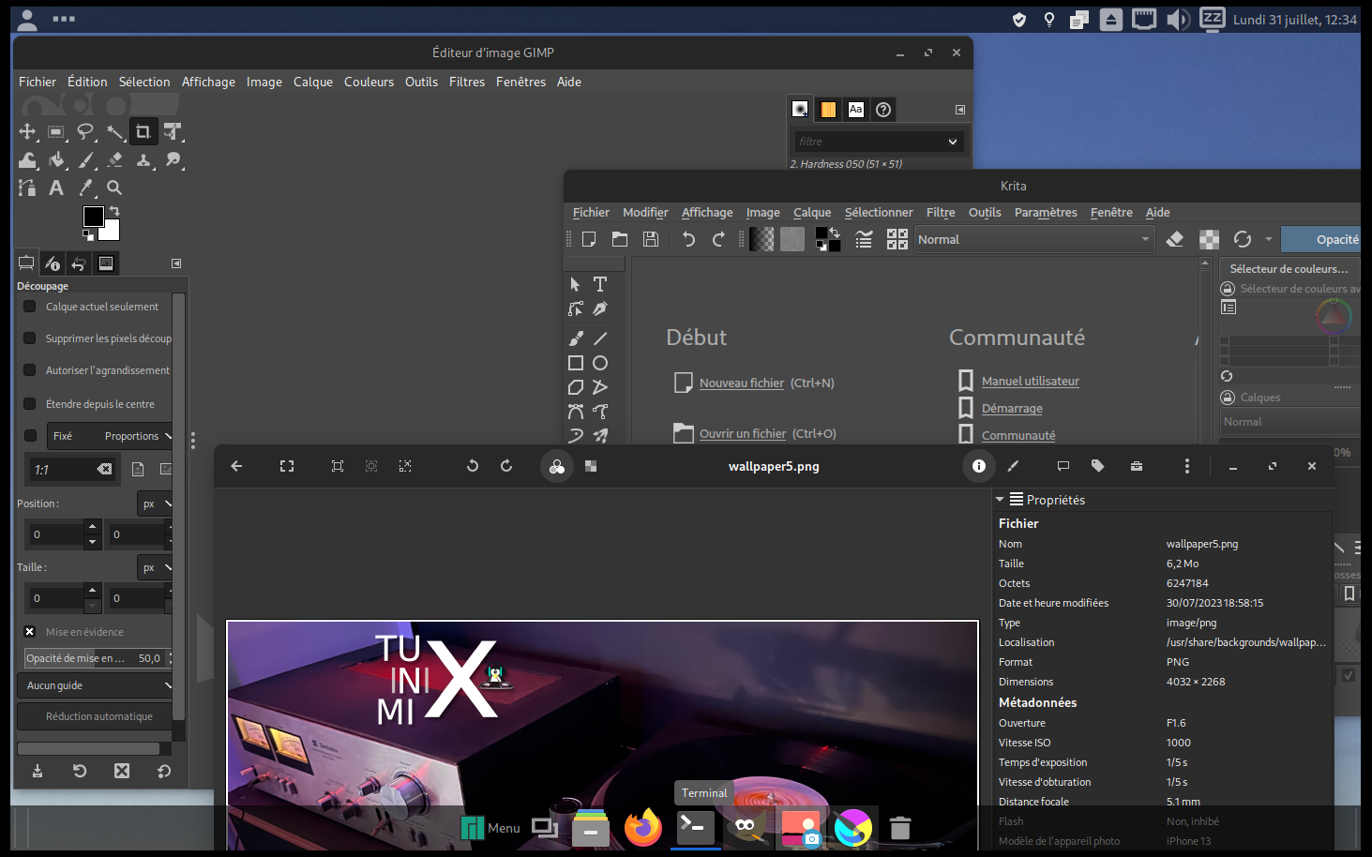The height and width of the screenshot is (857, 1372).
Task: Select the GIMP Text tool
Action: (x=56, y=188)
